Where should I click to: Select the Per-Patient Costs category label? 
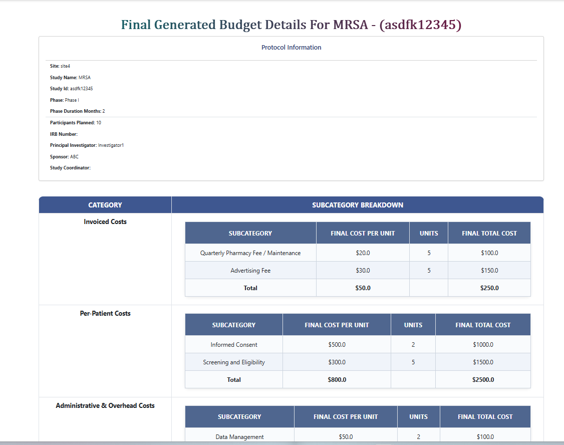(x=105, y=313)
